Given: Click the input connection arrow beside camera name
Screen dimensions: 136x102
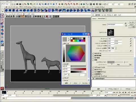Looking at the screenshot, I should [x=126, y=23].
